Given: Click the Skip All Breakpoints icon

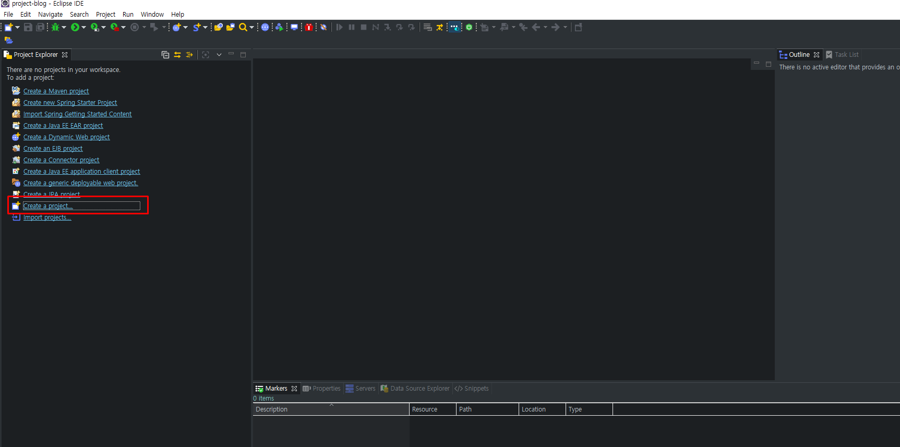Looking at the screenshot, I should click(x=323, y=27).
